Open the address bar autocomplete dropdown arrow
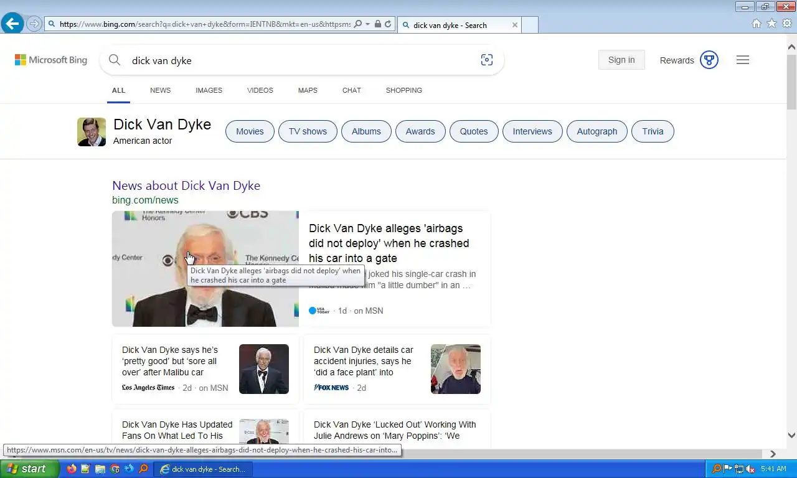 tap(367, 24)
